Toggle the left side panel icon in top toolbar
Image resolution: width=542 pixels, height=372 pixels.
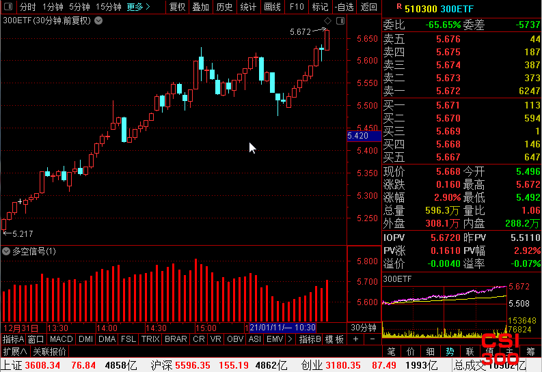click(8, 7)
